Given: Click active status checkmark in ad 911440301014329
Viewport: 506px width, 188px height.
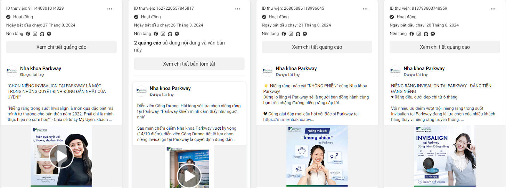Looking at the screenshot, I should click(x=8, y=17).
